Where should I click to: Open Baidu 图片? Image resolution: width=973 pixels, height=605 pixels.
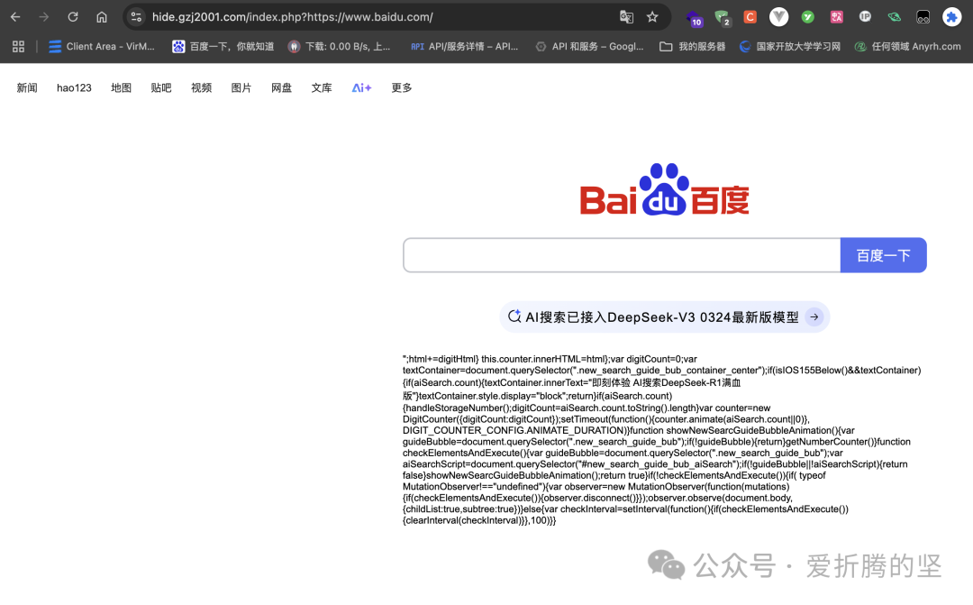(x=241, y=88)
